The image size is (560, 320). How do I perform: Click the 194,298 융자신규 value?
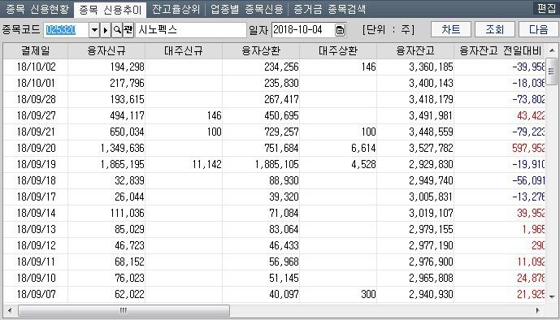pos(127,67)
